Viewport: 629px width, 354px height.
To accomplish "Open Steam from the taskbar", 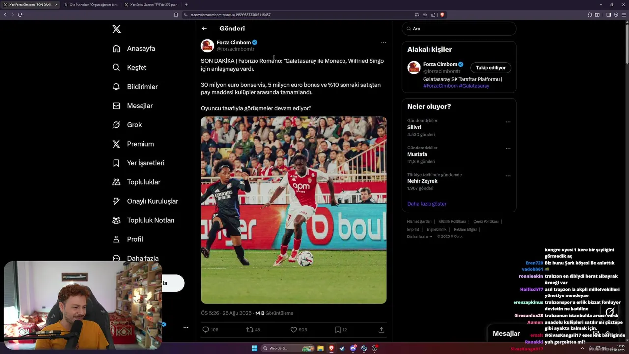I will click(x=342, y=348).
